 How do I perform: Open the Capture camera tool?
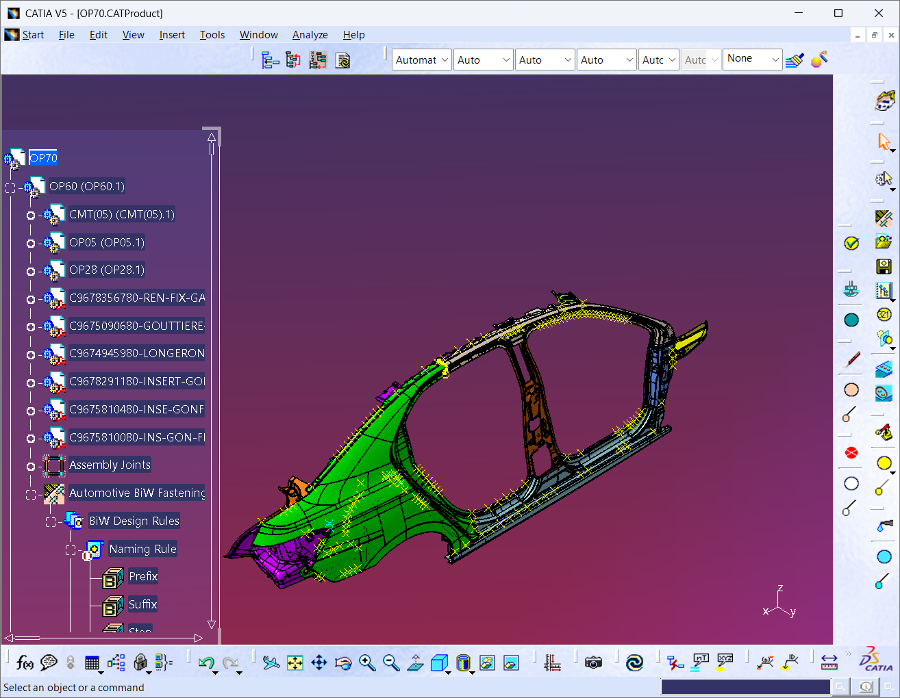pos(593,662)
